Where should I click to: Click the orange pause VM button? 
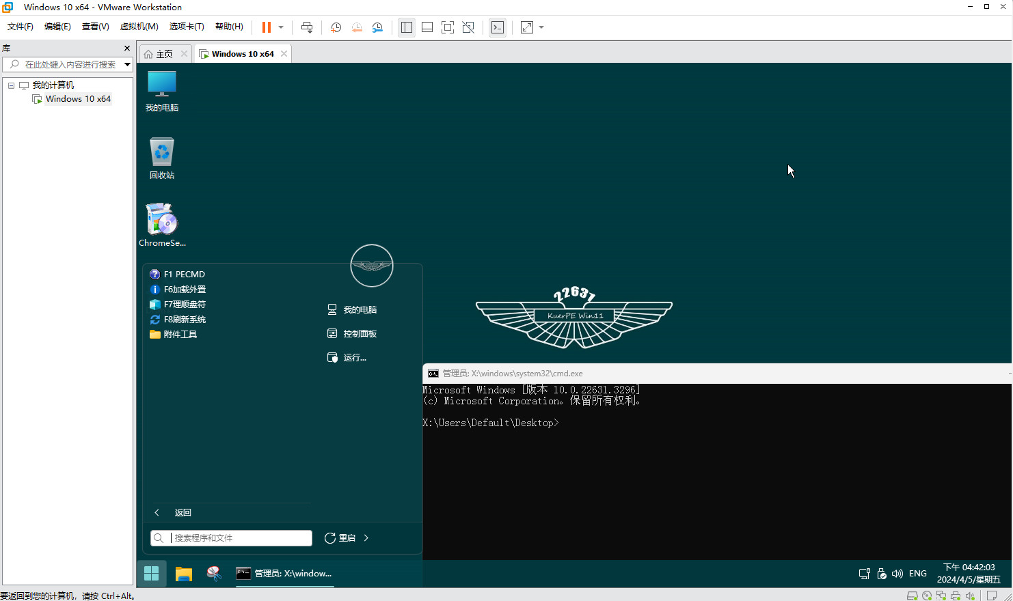click(x=267, y=27)
